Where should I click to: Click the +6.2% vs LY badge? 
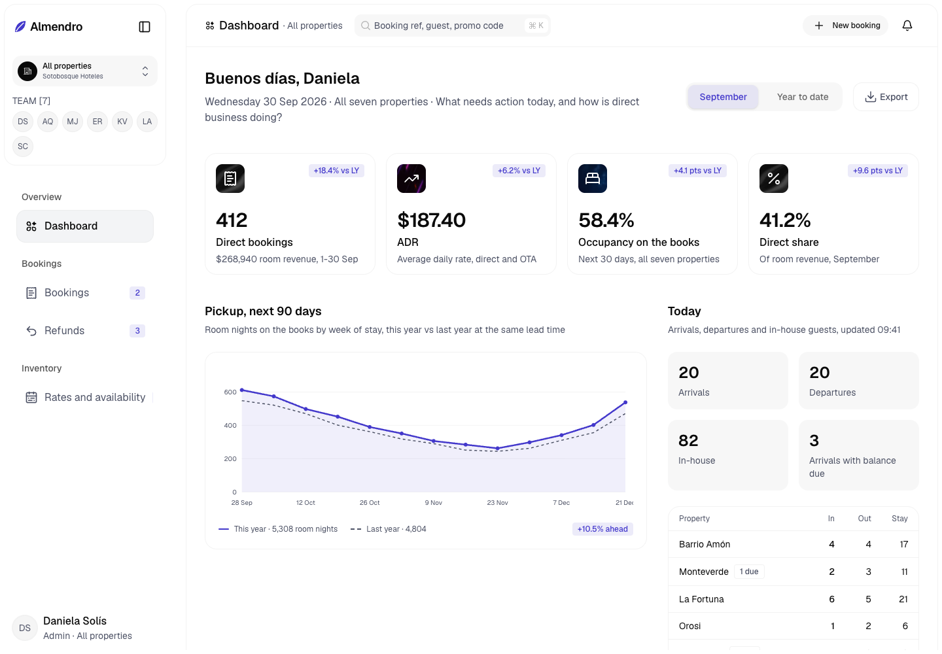pos(519,171)
